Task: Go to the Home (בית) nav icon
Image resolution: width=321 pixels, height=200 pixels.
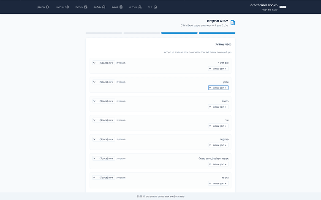Action: click(x=155, y=7)
